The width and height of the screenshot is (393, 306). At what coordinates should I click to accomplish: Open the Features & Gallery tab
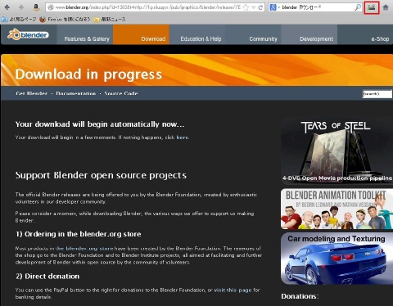click(x=87, y=38)
